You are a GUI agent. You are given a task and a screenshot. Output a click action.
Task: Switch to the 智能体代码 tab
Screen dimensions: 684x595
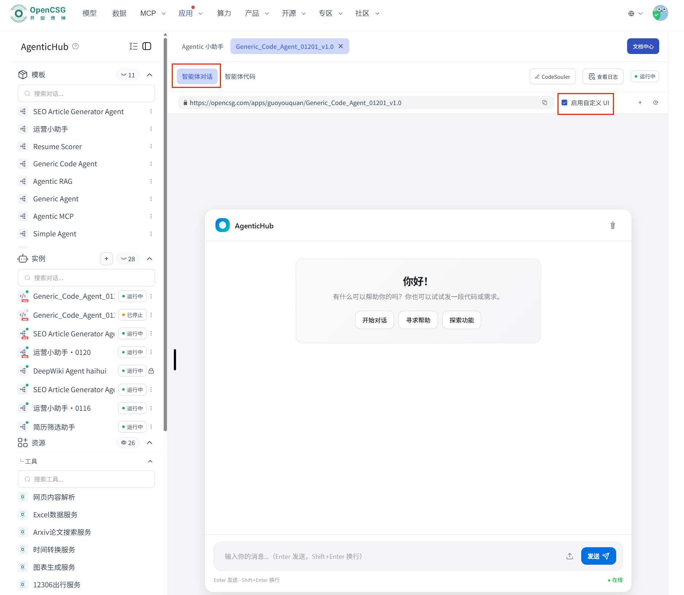click(240, 77)
